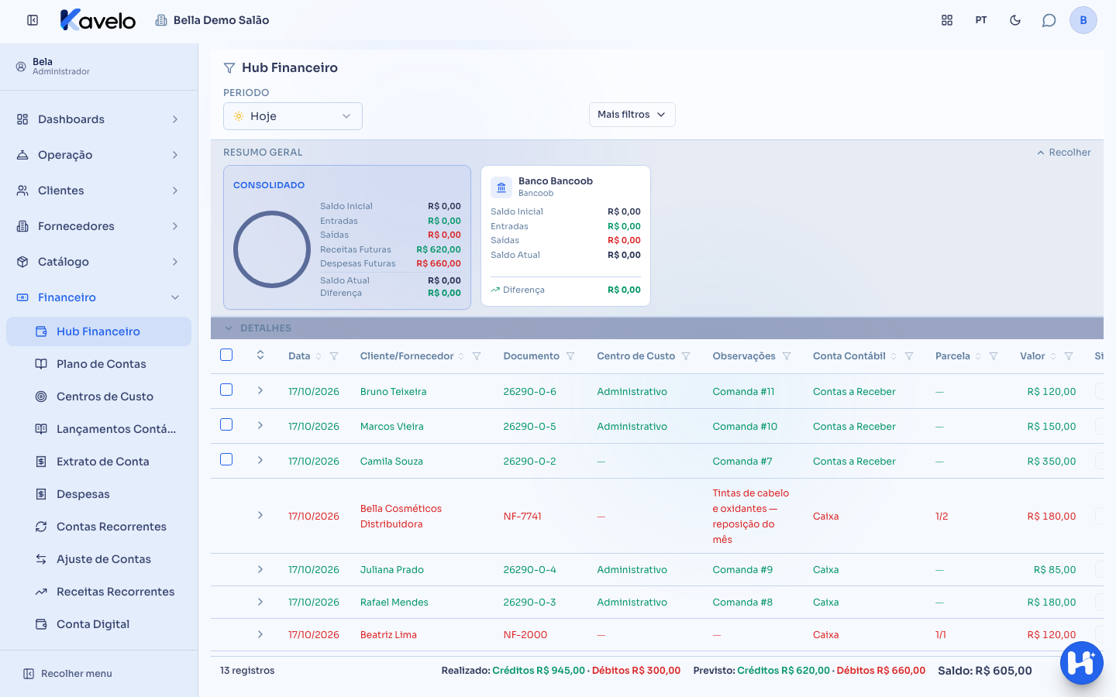Sort by Cliente/Fornecedor column arrows
The width and height of the screenshot is (1116, 697).
click(461, 356)
